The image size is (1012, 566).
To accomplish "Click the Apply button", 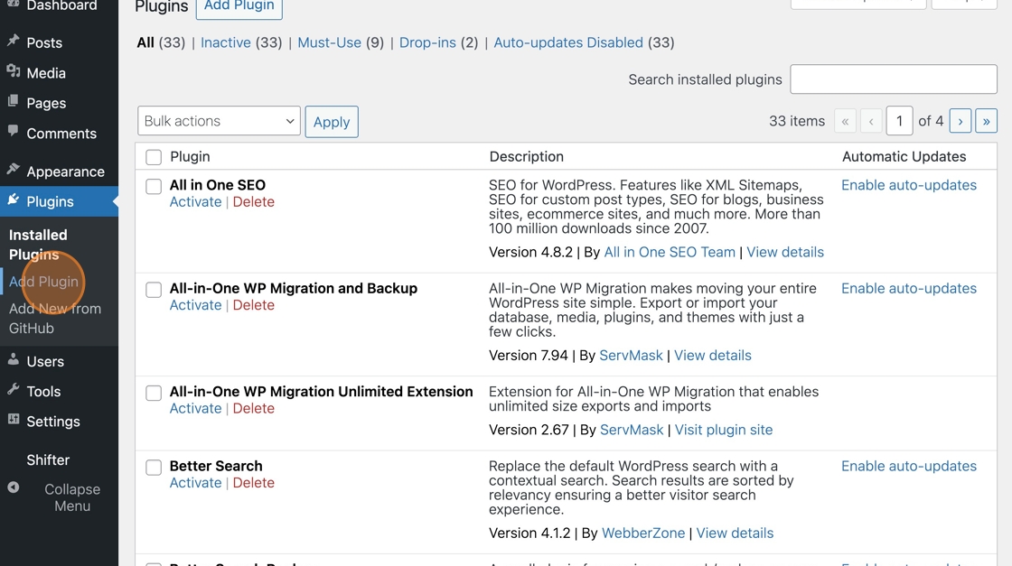I will (x=332, y=122).
